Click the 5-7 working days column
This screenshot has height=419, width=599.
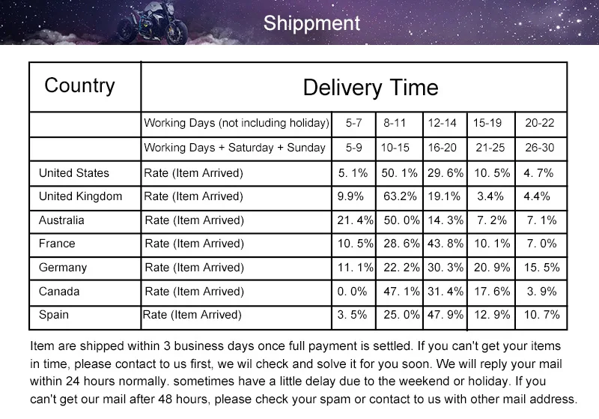[x=353, y=124]
